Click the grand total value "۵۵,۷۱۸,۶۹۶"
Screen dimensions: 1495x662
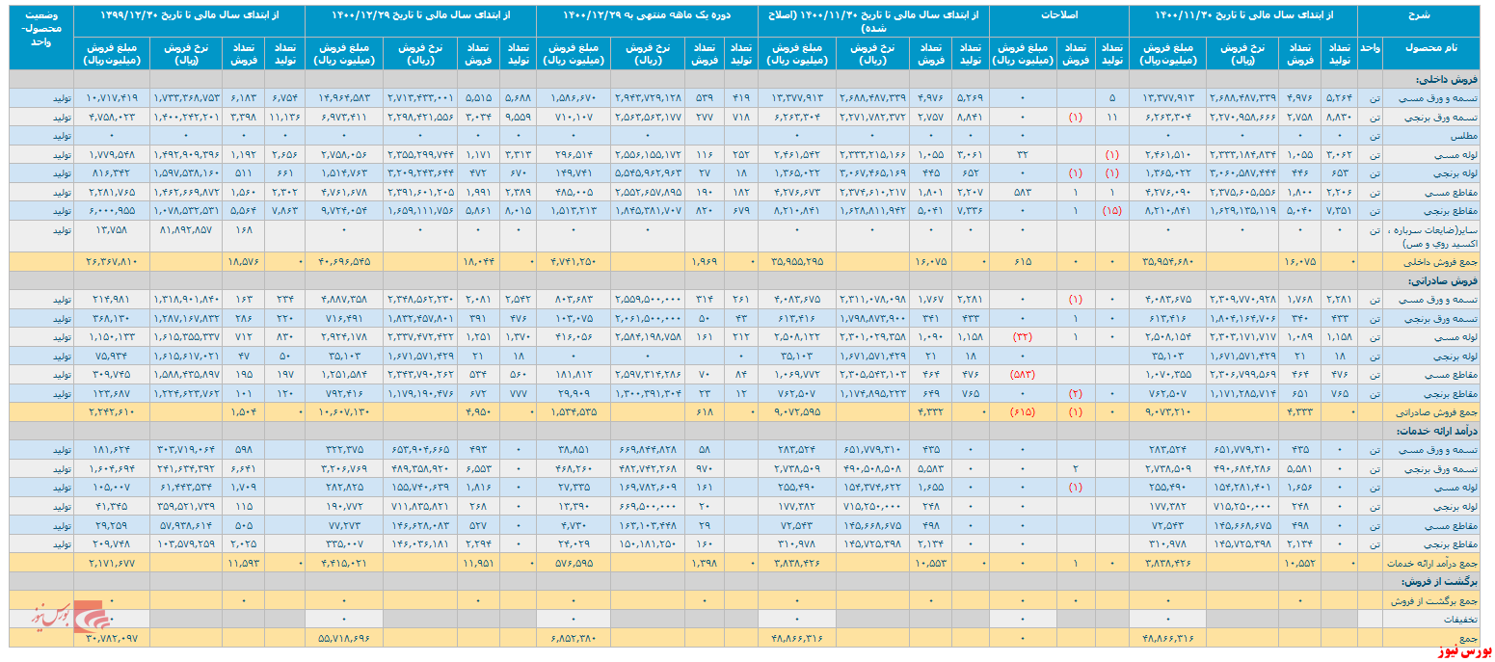[345, 638]
